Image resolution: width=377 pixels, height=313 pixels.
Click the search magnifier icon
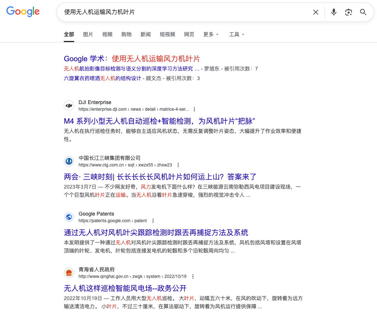point(363,12)
